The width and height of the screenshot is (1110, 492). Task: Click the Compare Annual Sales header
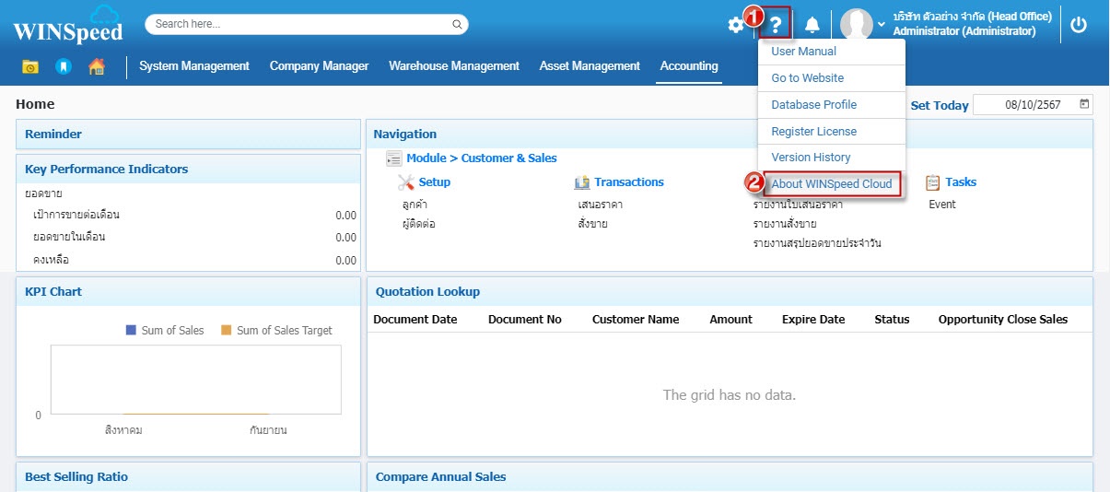730,477
